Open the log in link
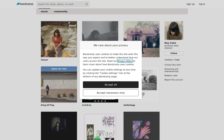 coord(202,4)
